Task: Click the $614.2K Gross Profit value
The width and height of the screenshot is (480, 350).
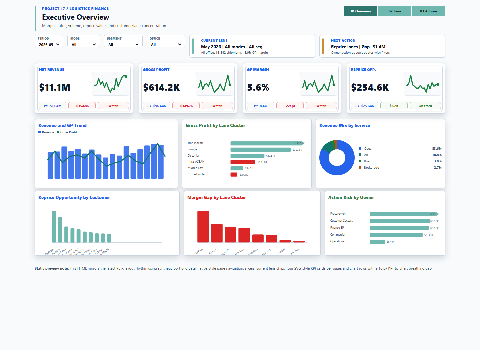Action: [x=161, y=87]
